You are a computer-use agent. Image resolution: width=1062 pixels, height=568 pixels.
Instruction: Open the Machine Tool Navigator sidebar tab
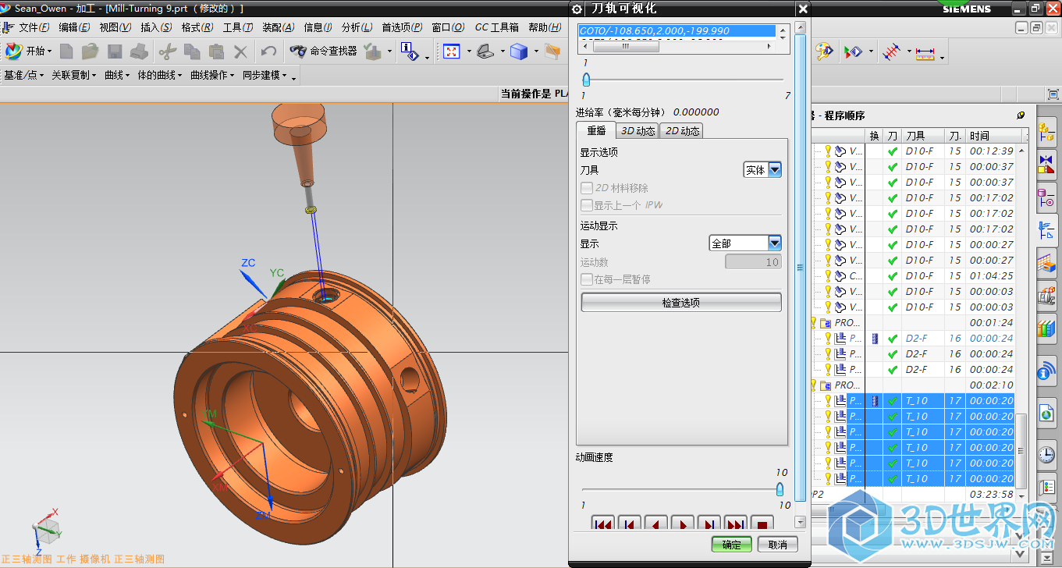1046,296
